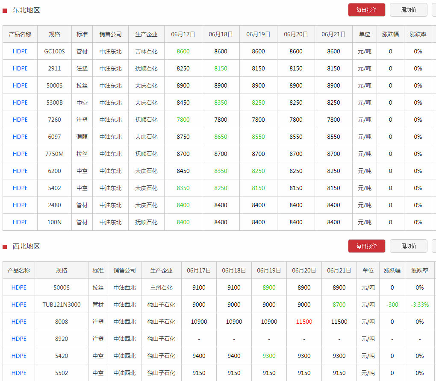The image size is (436, 381).
Task: Click green 8700 price on 06月21日
Action: [339, 305]
